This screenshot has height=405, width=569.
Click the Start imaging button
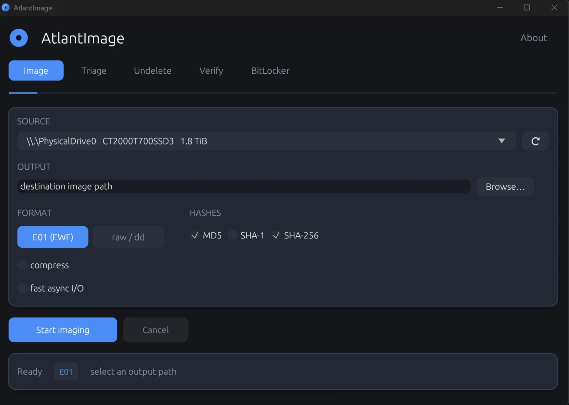63,330
